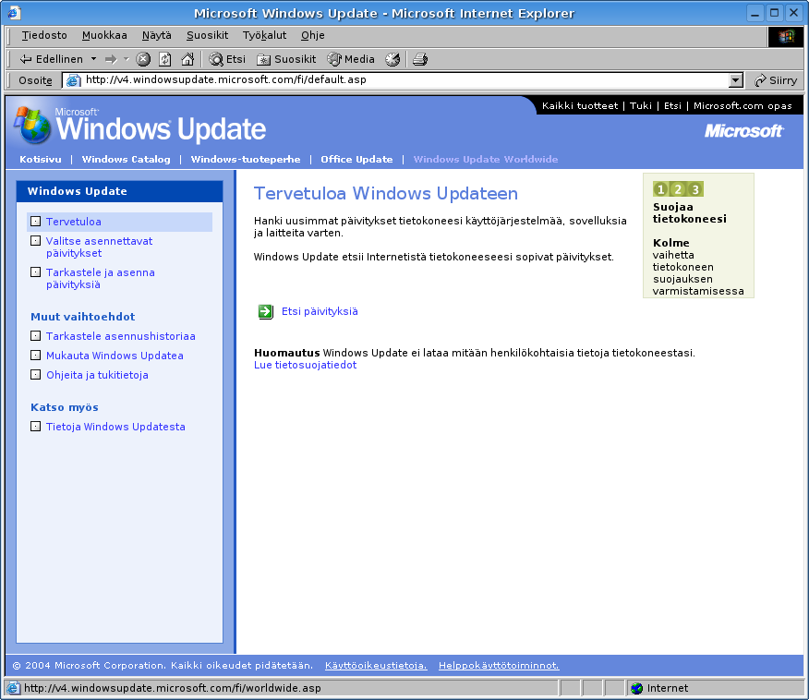This screenshot has width=809, height=700.
Task: Open the Suosikit favorites toolbar button
Action: [286, 59]
